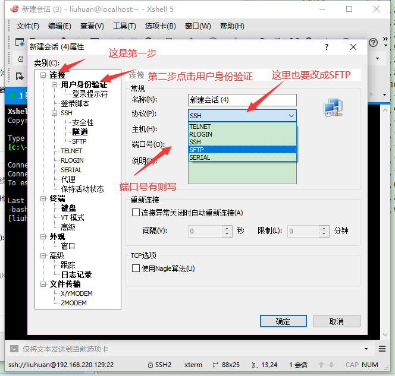This screenshot has height=376, width=395.
Task: Select SFTP tree item under SSH
Action: tap(79, 141)
